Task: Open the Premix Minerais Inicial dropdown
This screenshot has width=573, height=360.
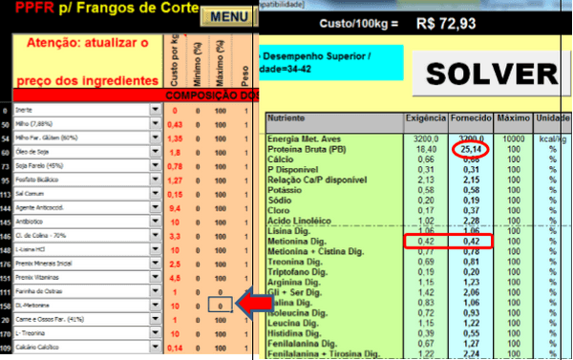Action: tap(156, 264)
